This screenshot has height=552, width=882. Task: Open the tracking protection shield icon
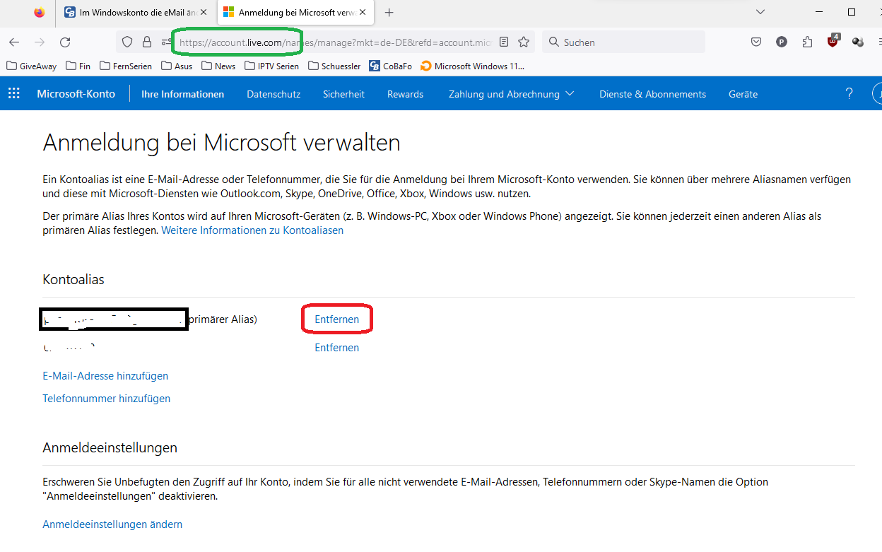tap(127, 42)
